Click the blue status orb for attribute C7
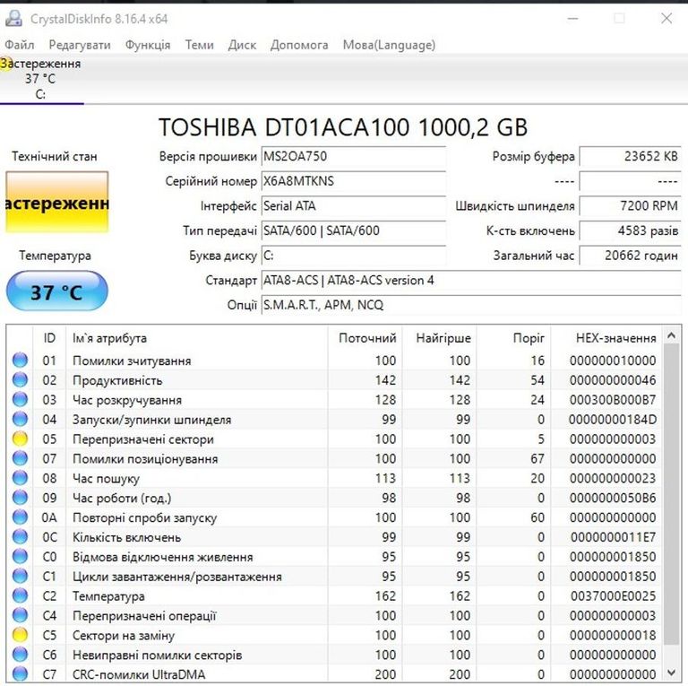The image size is (688, 686). [20, 673]
